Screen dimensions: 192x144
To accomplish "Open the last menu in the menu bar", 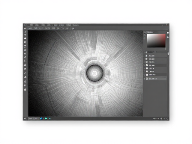I will point(75,25).
